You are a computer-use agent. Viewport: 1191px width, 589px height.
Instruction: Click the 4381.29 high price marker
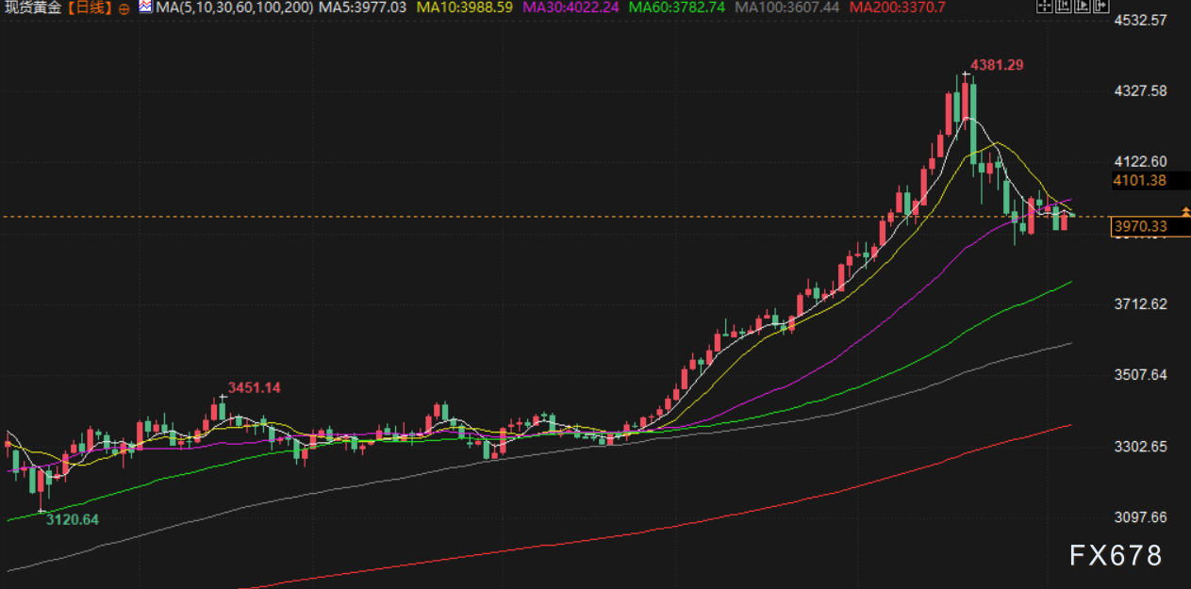click(997, 65)
